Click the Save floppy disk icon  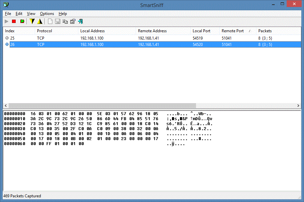(57, 21)
